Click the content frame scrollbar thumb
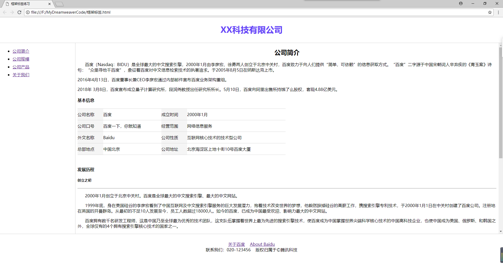Image resolution: width=503 pixels, height=272 pixels. (x=500, y=103)
